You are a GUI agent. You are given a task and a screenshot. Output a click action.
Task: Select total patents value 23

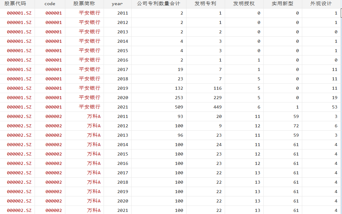click(x=180, y=79)
